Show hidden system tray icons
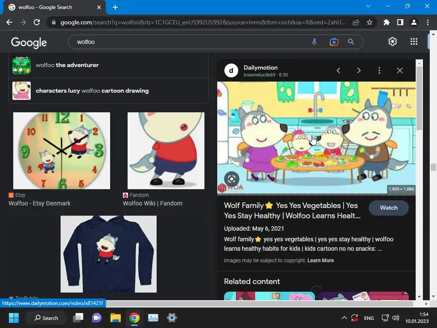 point(344,318)
